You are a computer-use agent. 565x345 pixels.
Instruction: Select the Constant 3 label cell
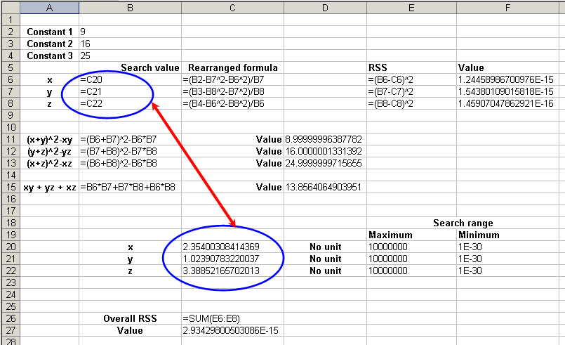tap(49, 56)
